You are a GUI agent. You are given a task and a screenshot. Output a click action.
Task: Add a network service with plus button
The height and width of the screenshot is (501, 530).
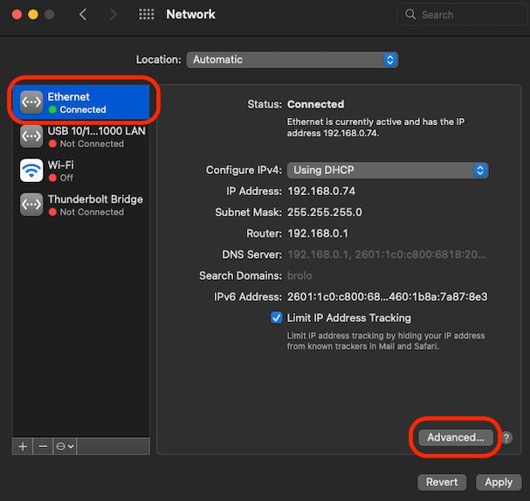(23, 447)
